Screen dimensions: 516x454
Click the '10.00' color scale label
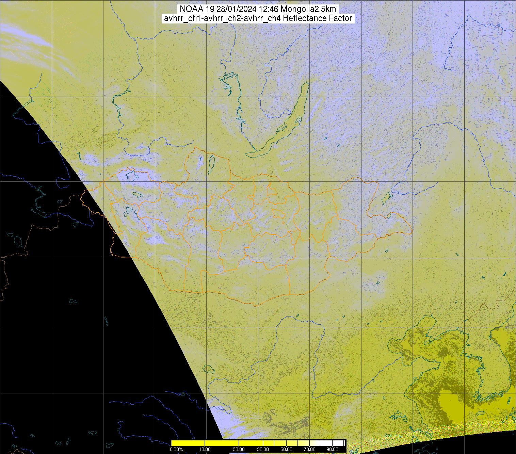205,450
